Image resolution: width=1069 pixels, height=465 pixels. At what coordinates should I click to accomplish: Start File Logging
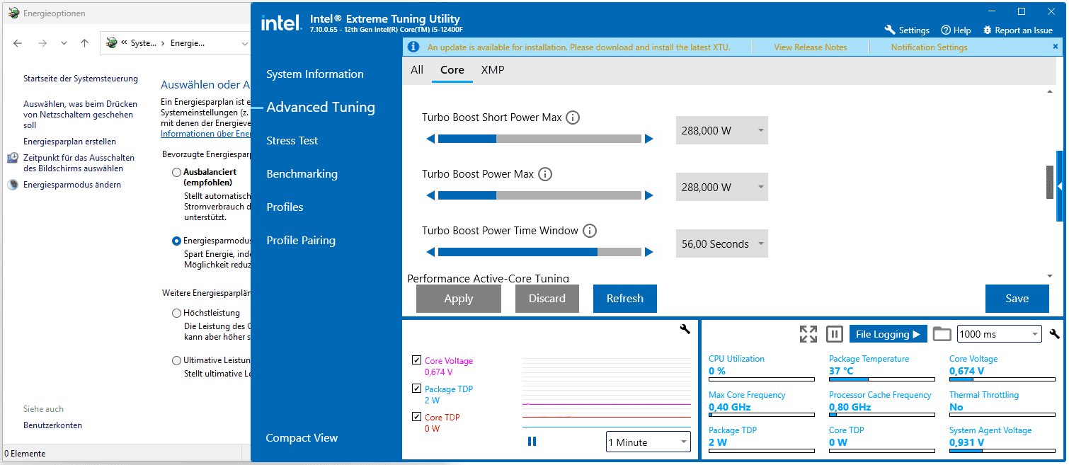pyautogui.click(x=888, y=334)
